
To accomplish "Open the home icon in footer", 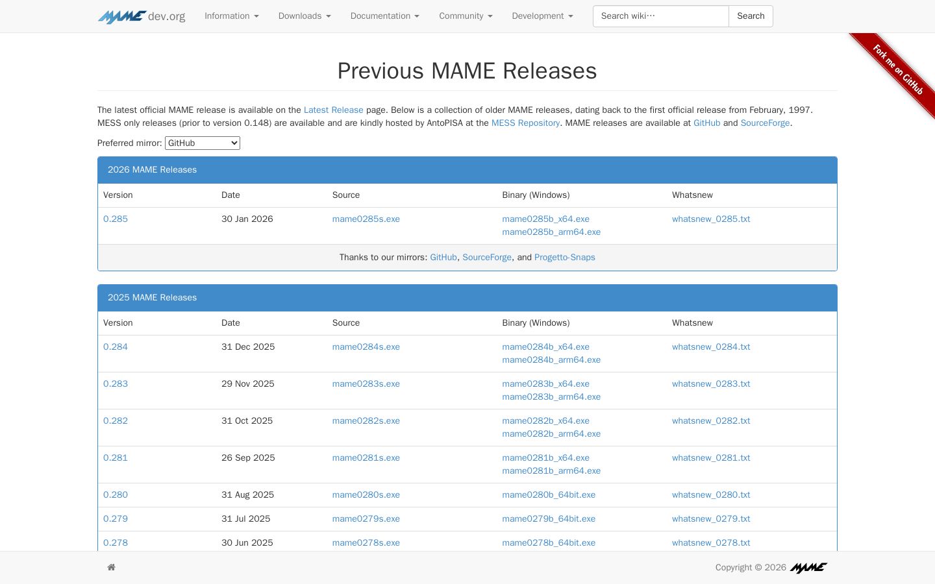I will pos(112,567).
